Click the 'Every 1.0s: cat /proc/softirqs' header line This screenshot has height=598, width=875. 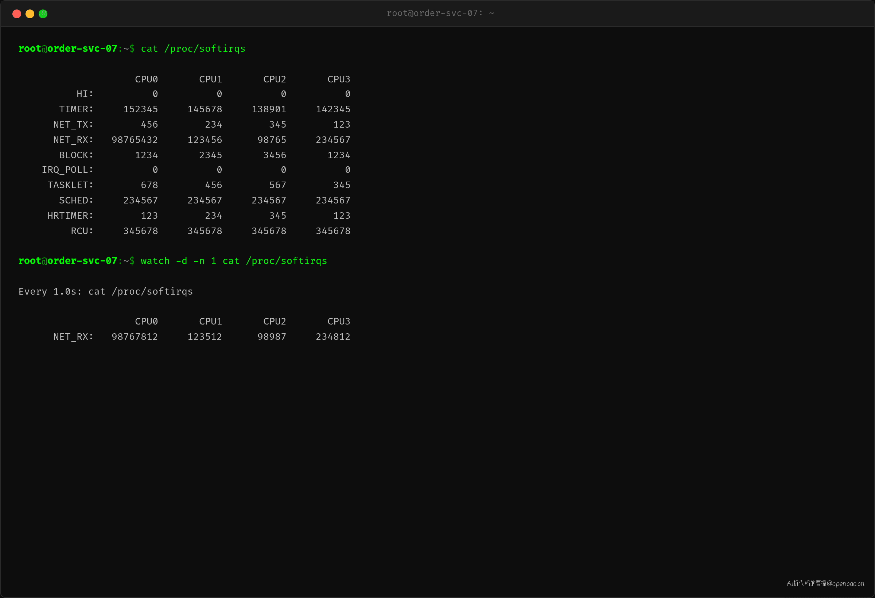point(105,291)
